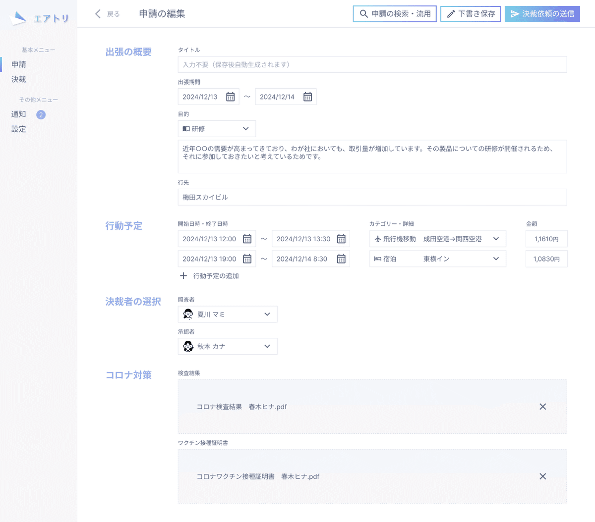Open calendar for start date 2024/12/13
Screen dimensions: 595x522
(x=231, y=97)
